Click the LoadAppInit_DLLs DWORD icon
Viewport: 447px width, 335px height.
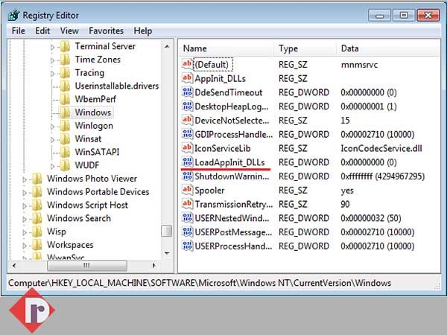pyautogui.click(x=187, y=162)
